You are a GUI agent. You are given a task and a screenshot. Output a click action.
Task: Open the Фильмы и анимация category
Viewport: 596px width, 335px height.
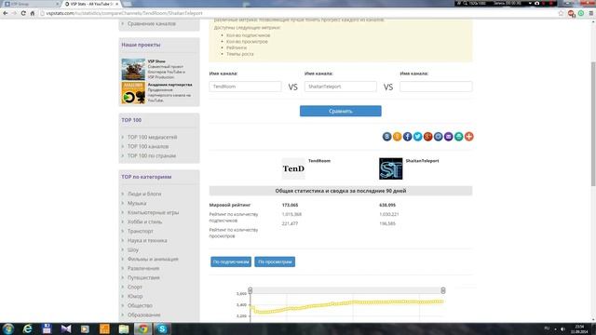[153, 259]
